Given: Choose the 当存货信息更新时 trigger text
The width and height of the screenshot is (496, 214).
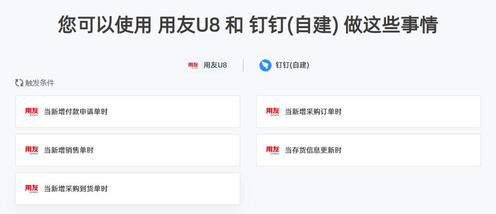Looking at the screenshot, I should tap(313, 150).
